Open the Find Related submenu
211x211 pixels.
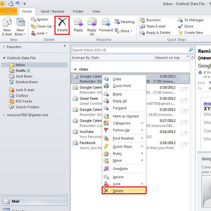coord(124,138)
